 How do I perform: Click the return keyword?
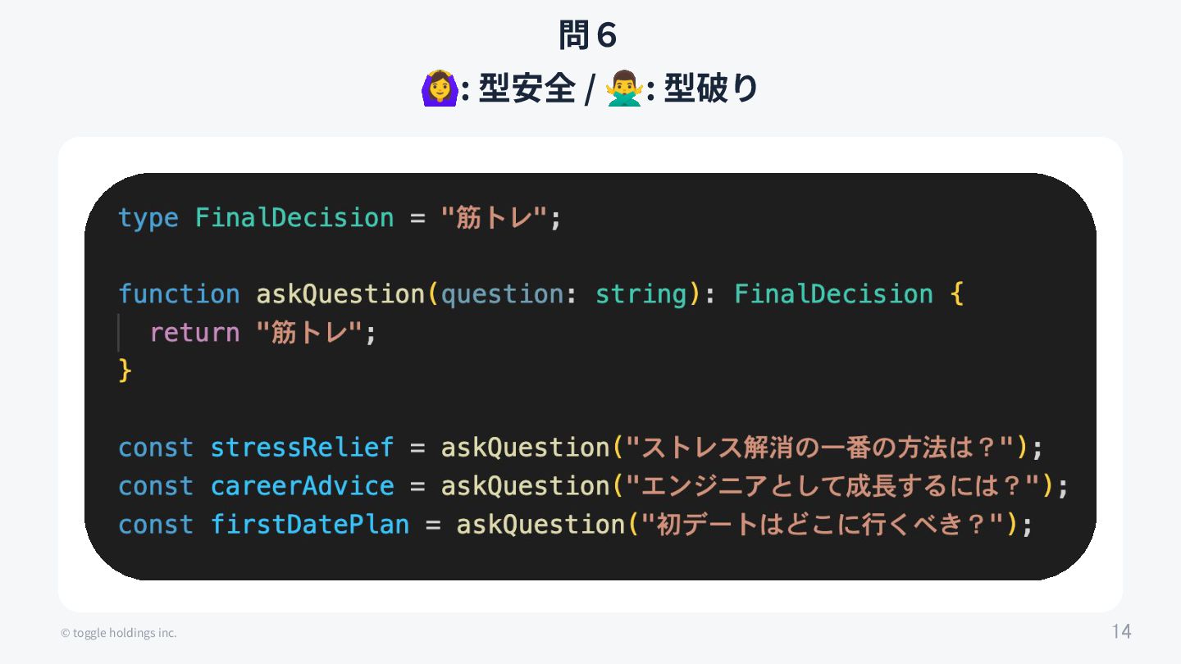[195, 333]
